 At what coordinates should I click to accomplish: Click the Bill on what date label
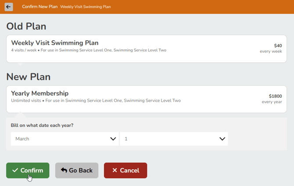[x=42, y=125]
